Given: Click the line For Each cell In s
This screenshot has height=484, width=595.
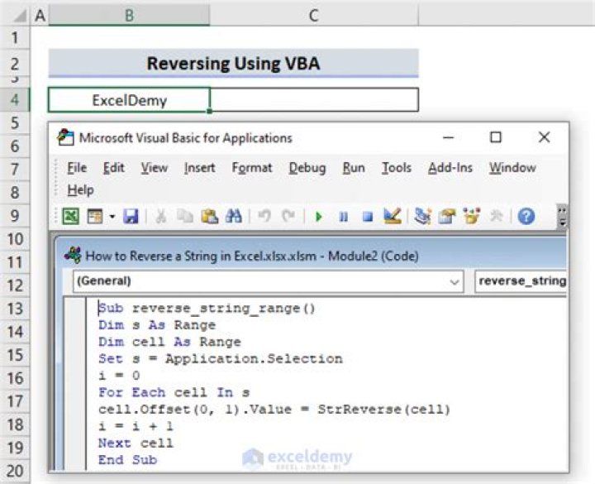Looking at the screenshot, I should pyautogui.click(x=174, y=392).
